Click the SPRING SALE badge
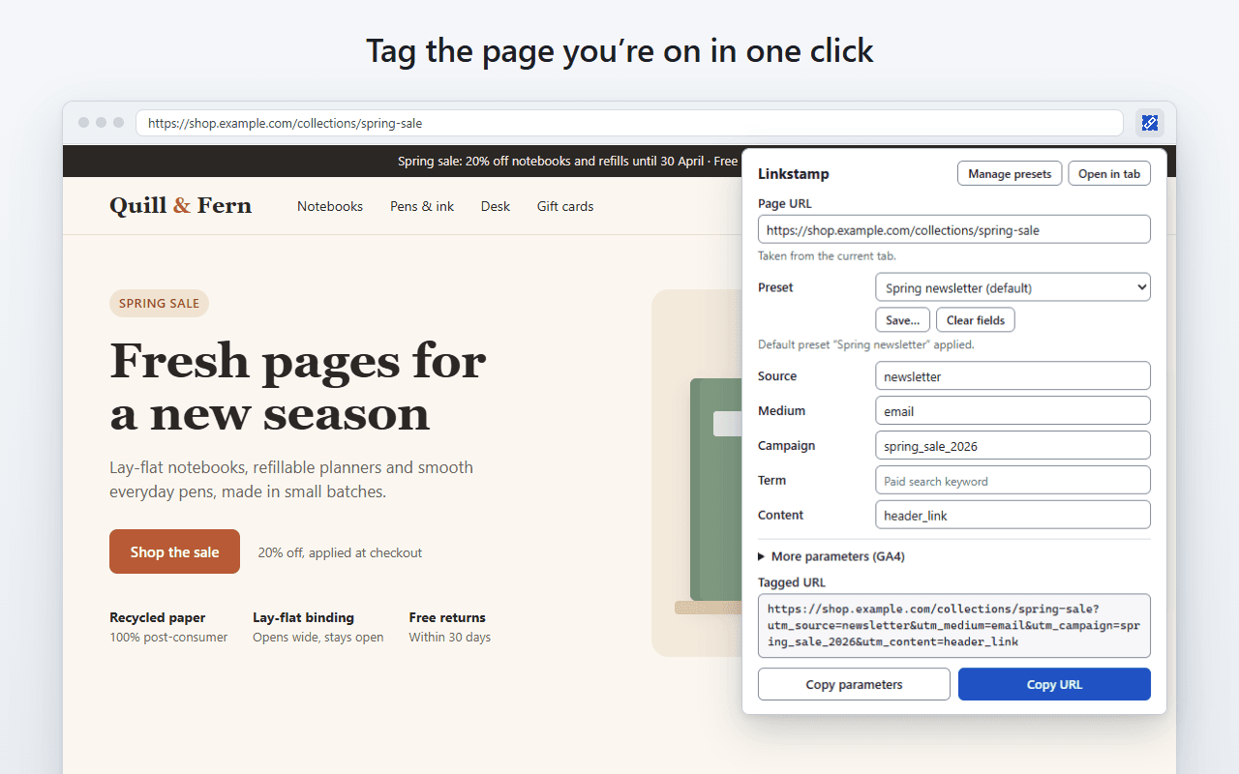1239x774 pixels. (159, 303)
